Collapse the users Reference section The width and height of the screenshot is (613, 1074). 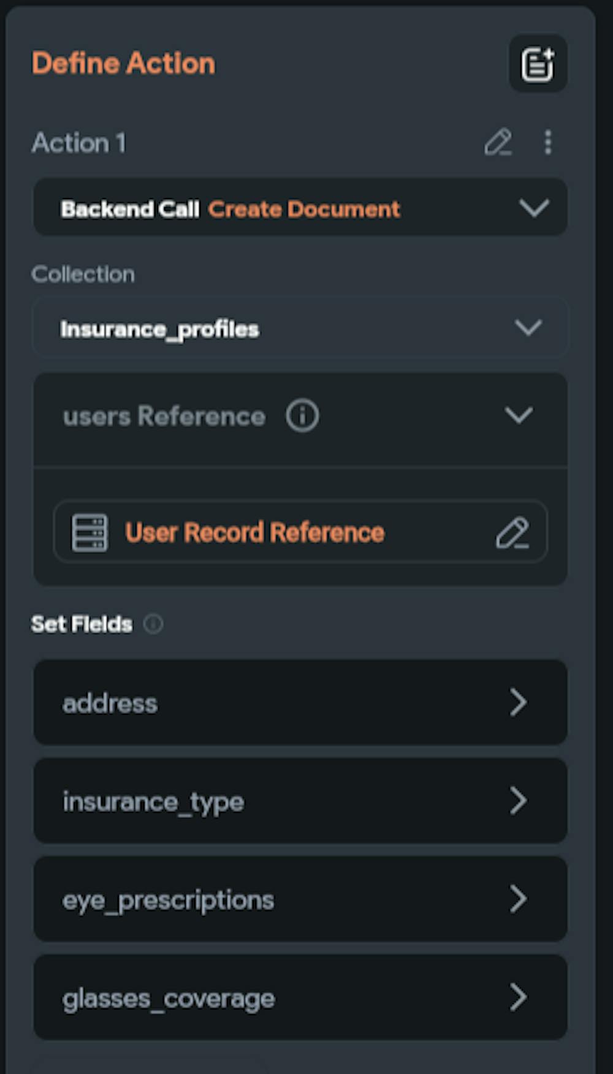[x=519, y=415]
